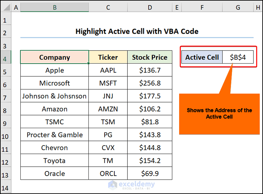Image resolution: width=263 pixels, height=194 pixels.
Task: Click the cell containing Apple
Action: click(x=54, y=70)
